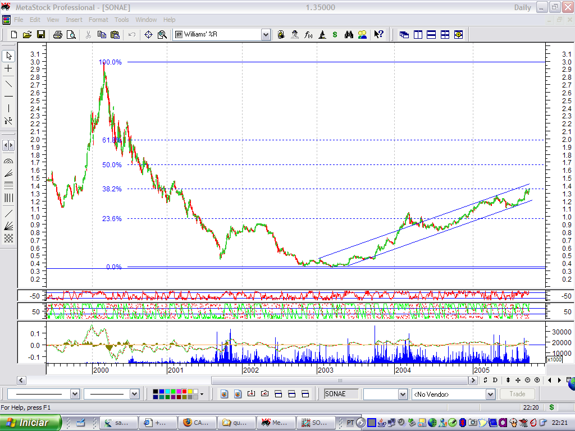
Task: Select the Fibonacci Fan tool
Action: pos(8,173)
